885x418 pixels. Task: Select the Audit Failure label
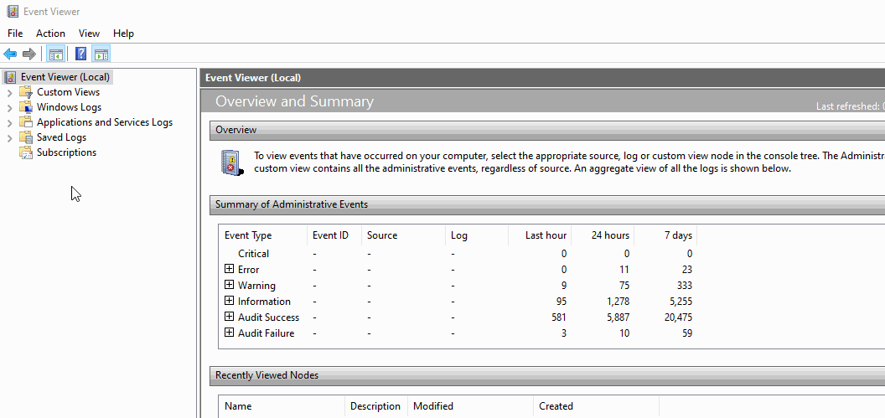click(266, 333)
